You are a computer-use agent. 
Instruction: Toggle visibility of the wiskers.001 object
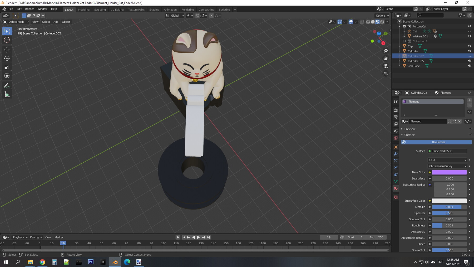(x=470, y=36)
